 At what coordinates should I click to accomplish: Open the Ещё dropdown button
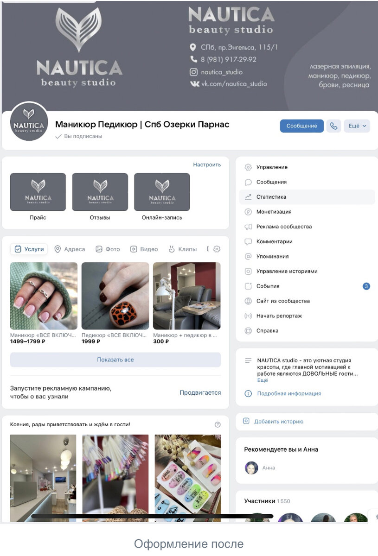[x=357, y=126]
